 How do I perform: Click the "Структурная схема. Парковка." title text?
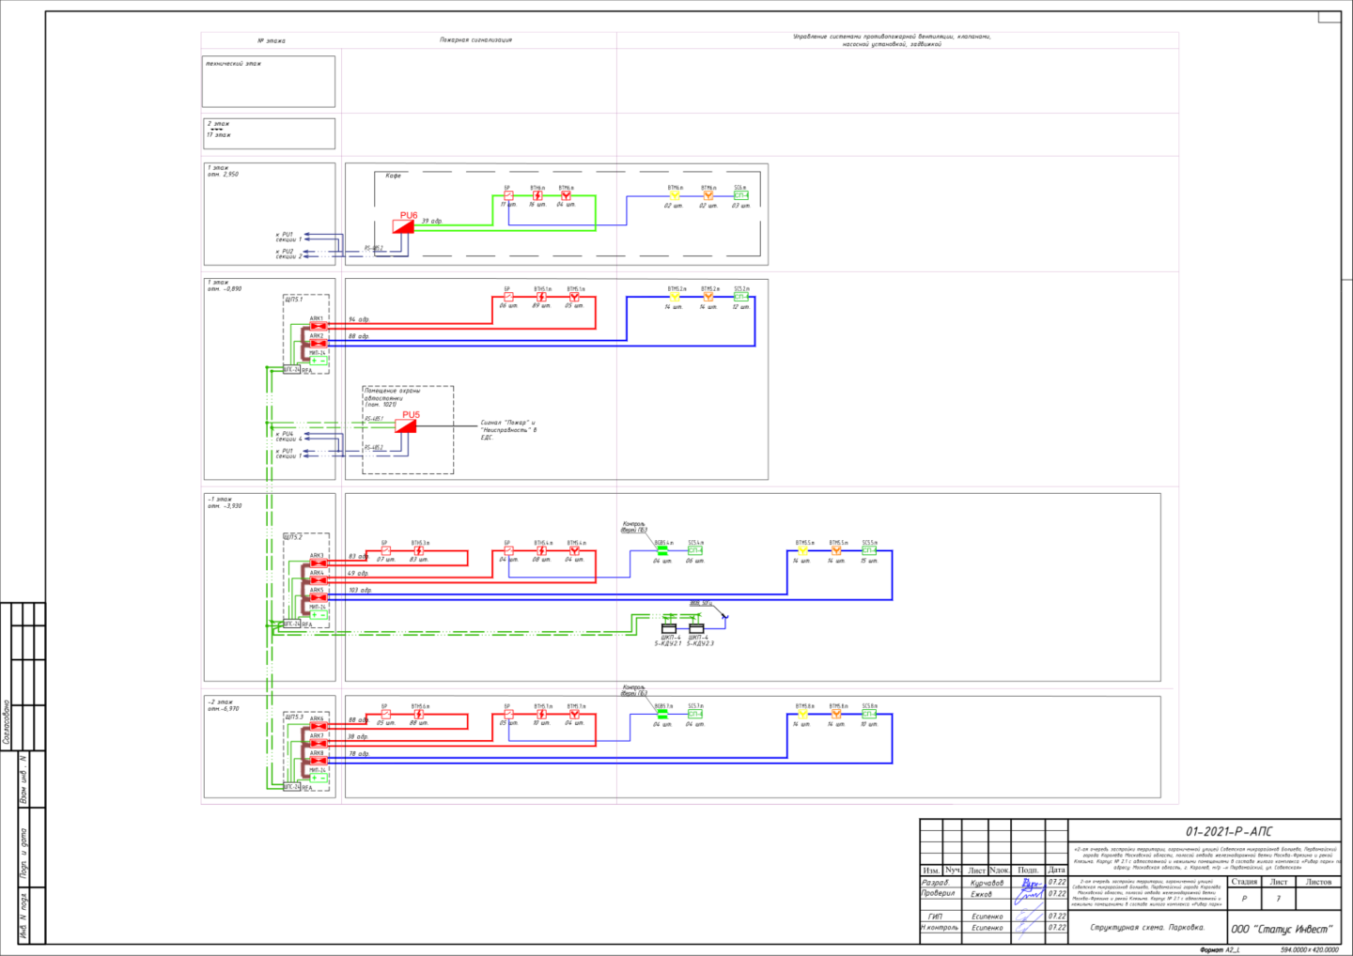coord(1147,928)
